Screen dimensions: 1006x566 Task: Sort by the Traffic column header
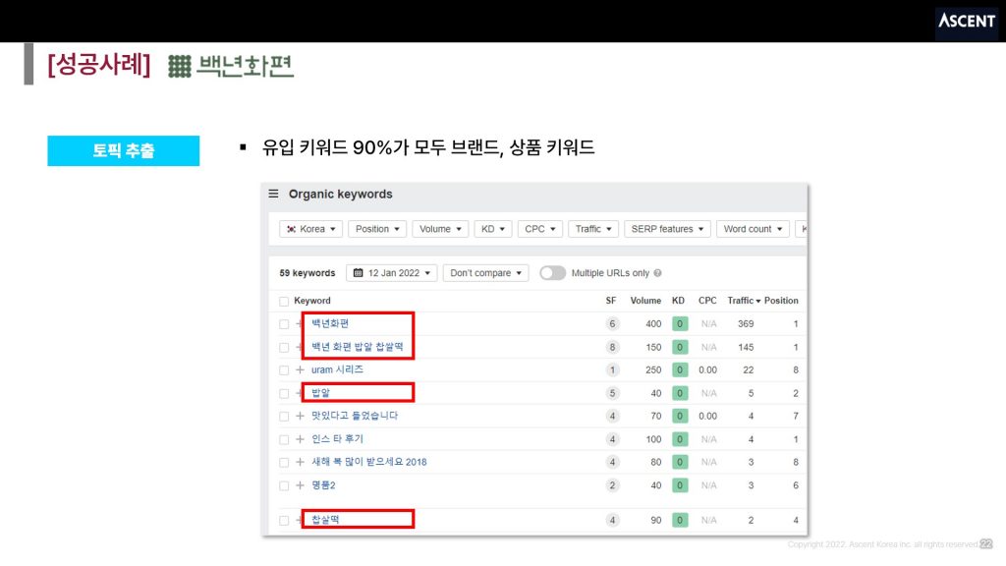pyautogui.click(x=744, y=301)
